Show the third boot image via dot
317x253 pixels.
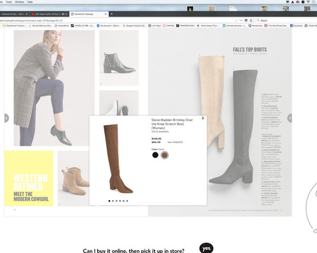(116, 201)
